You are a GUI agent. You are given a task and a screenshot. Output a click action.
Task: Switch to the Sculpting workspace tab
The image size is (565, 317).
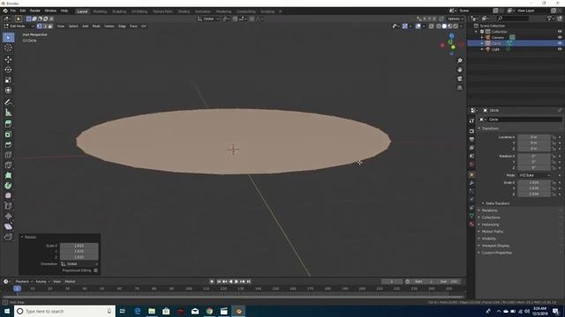click(x=119, y=11)
